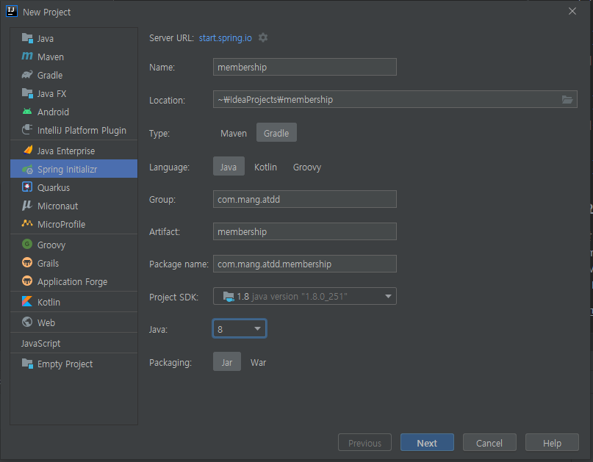Open start.spring.io server URL link
This screenshot has width=593, height=462.
click(226, 37)
